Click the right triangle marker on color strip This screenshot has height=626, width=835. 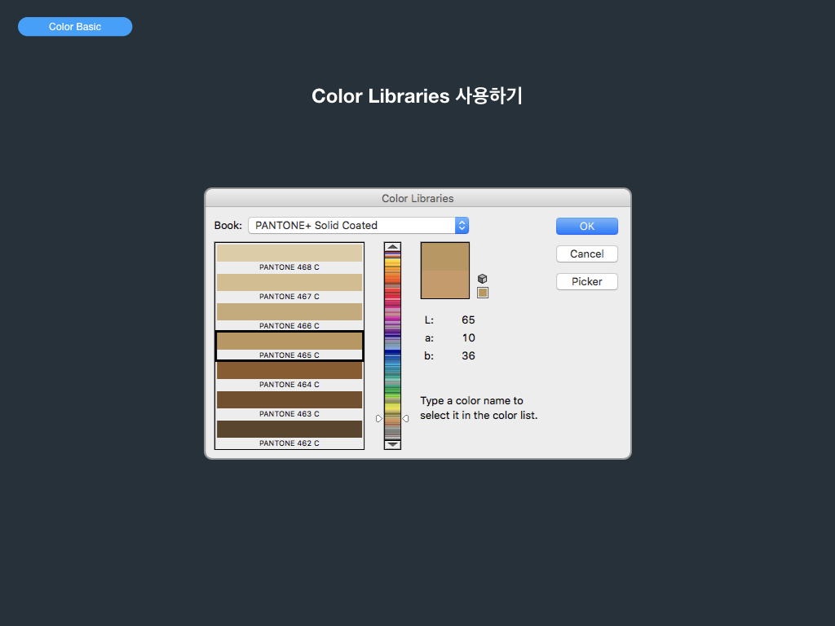coord(406,418)
